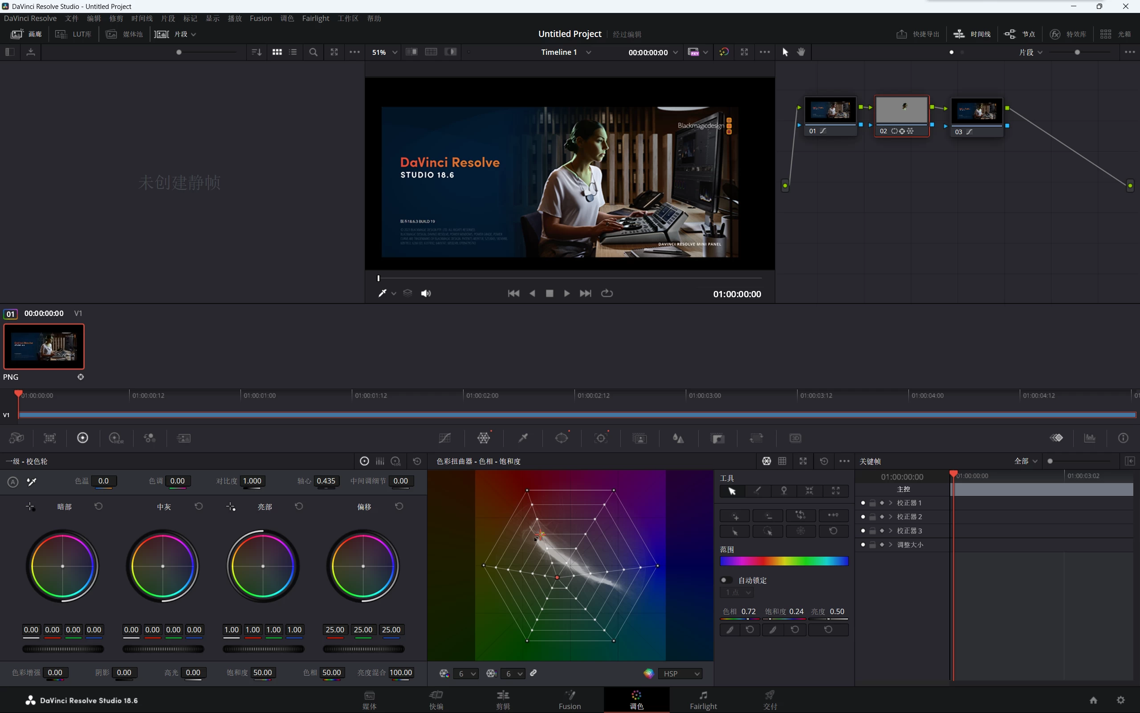Open the 媒体池 panel button

pos(124,34)
